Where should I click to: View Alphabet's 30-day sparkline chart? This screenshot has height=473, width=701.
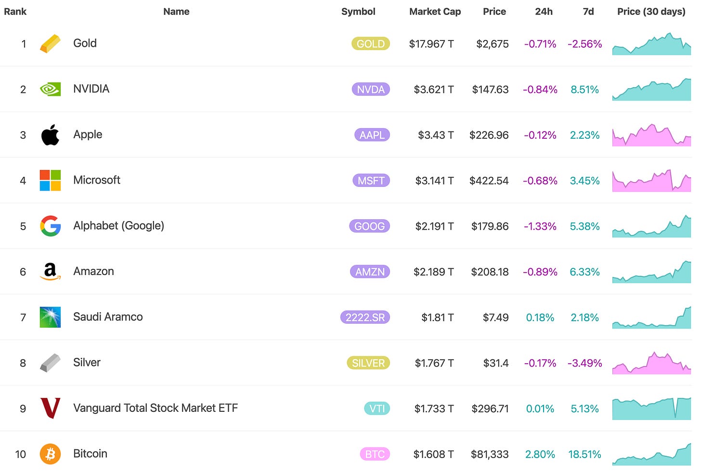click(651, 226)
